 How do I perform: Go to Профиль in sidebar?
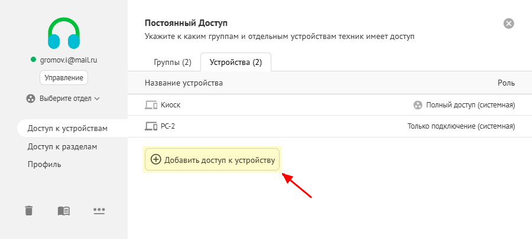44,164
